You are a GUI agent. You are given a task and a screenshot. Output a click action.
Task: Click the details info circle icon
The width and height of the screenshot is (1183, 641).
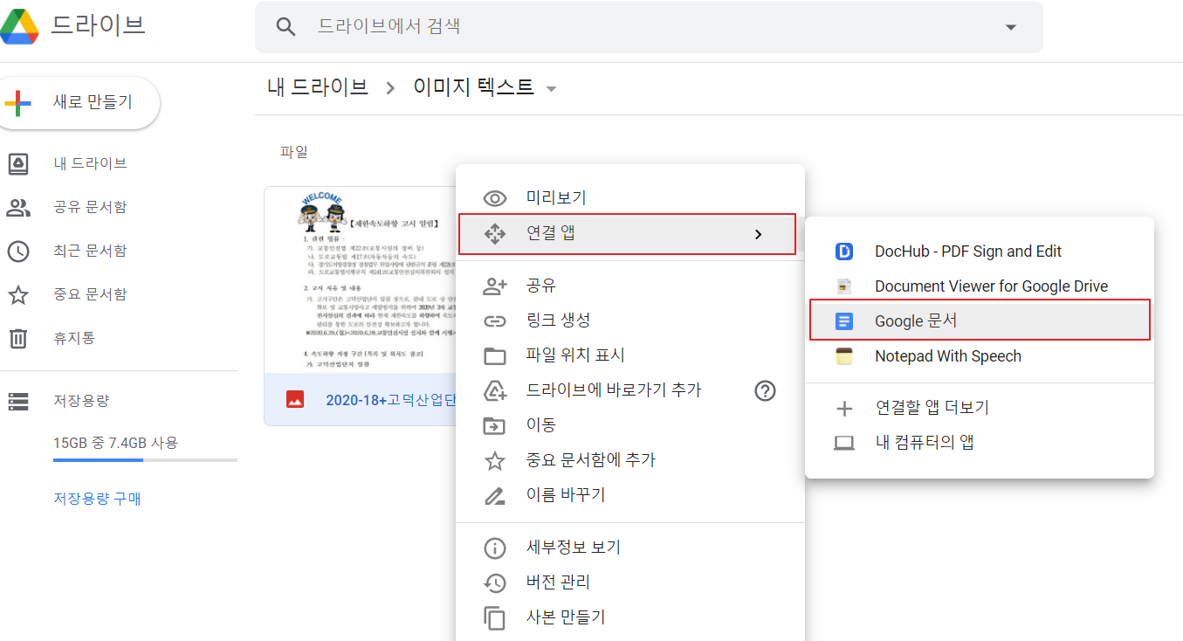(495, 548)
